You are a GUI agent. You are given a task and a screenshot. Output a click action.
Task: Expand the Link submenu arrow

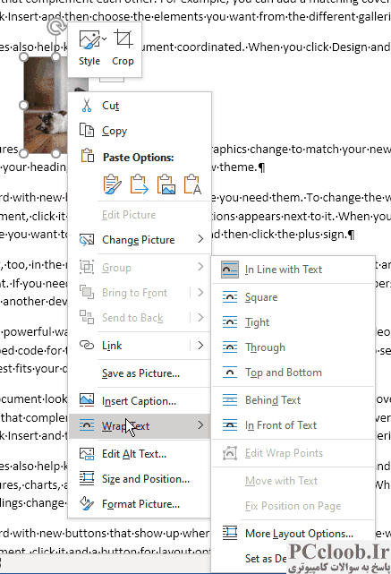200,345
